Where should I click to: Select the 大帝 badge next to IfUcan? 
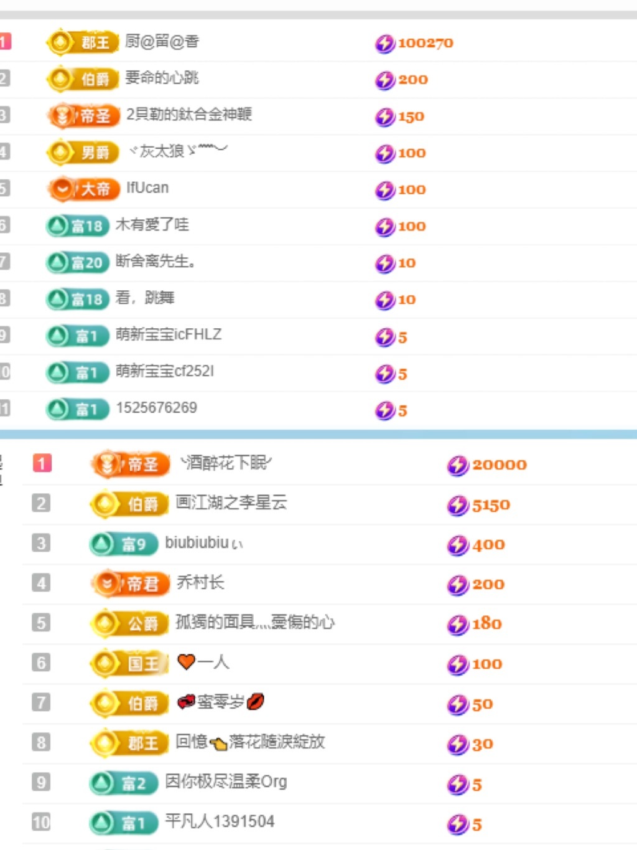click(84, 189)
